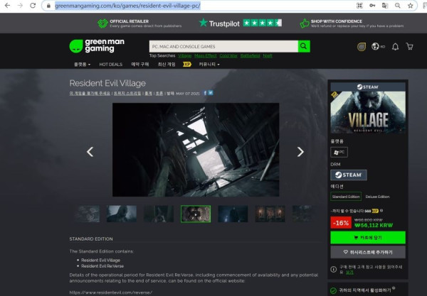The width and height of the screenshot is (427, 296).
Task: Select the third carousel thumbnail
Action: point(159,214)
